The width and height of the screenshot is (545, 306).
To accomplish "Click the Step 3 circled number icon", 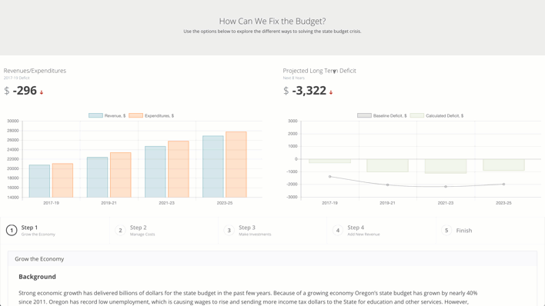I will point(229,231).
